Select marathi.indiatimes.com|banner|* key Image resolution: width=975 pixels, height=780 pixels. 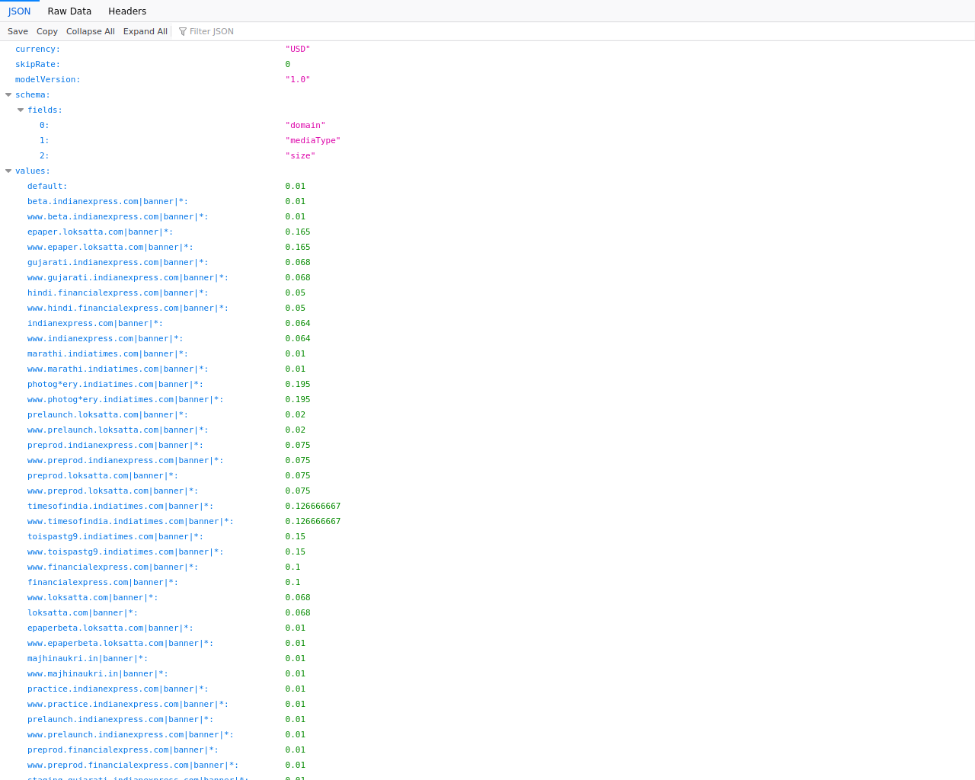107,353
